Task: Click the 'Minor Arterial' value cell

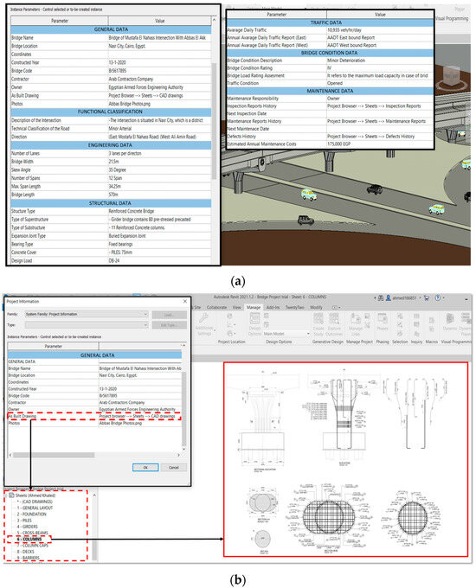Action: (120, 129)
